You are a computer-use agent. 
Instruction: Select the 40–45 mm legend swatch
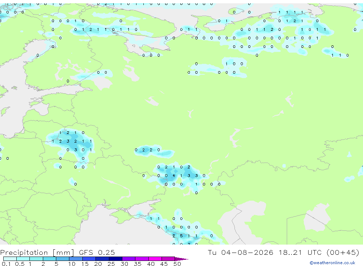coord(155,259)
